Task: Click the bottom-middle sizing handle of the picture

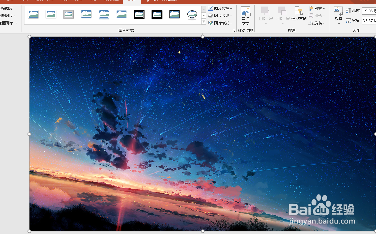Action: click(x=203, y=231)
